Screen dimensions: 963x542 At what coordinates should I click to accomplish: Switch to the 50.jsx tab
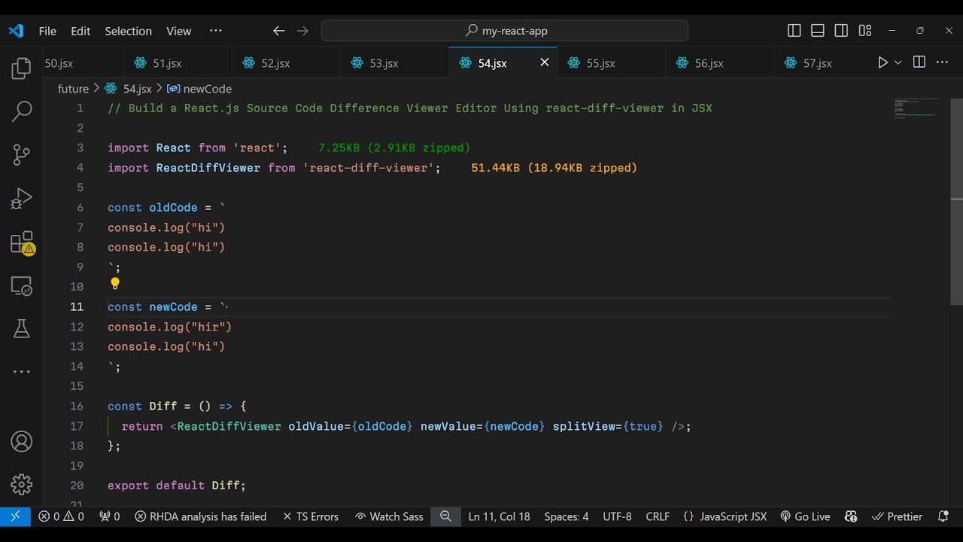81,63
